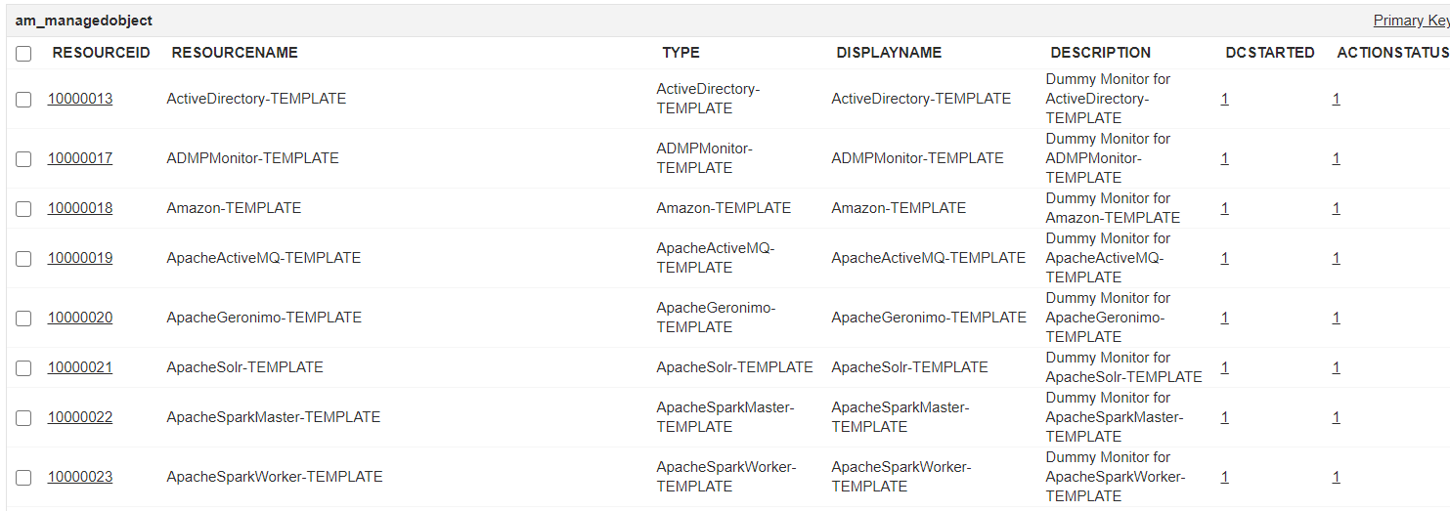Click DCSTARTED value for ApacheSparkMaster-TEMPLATE row
The image size is (1450, 511).
point(1225,417)
